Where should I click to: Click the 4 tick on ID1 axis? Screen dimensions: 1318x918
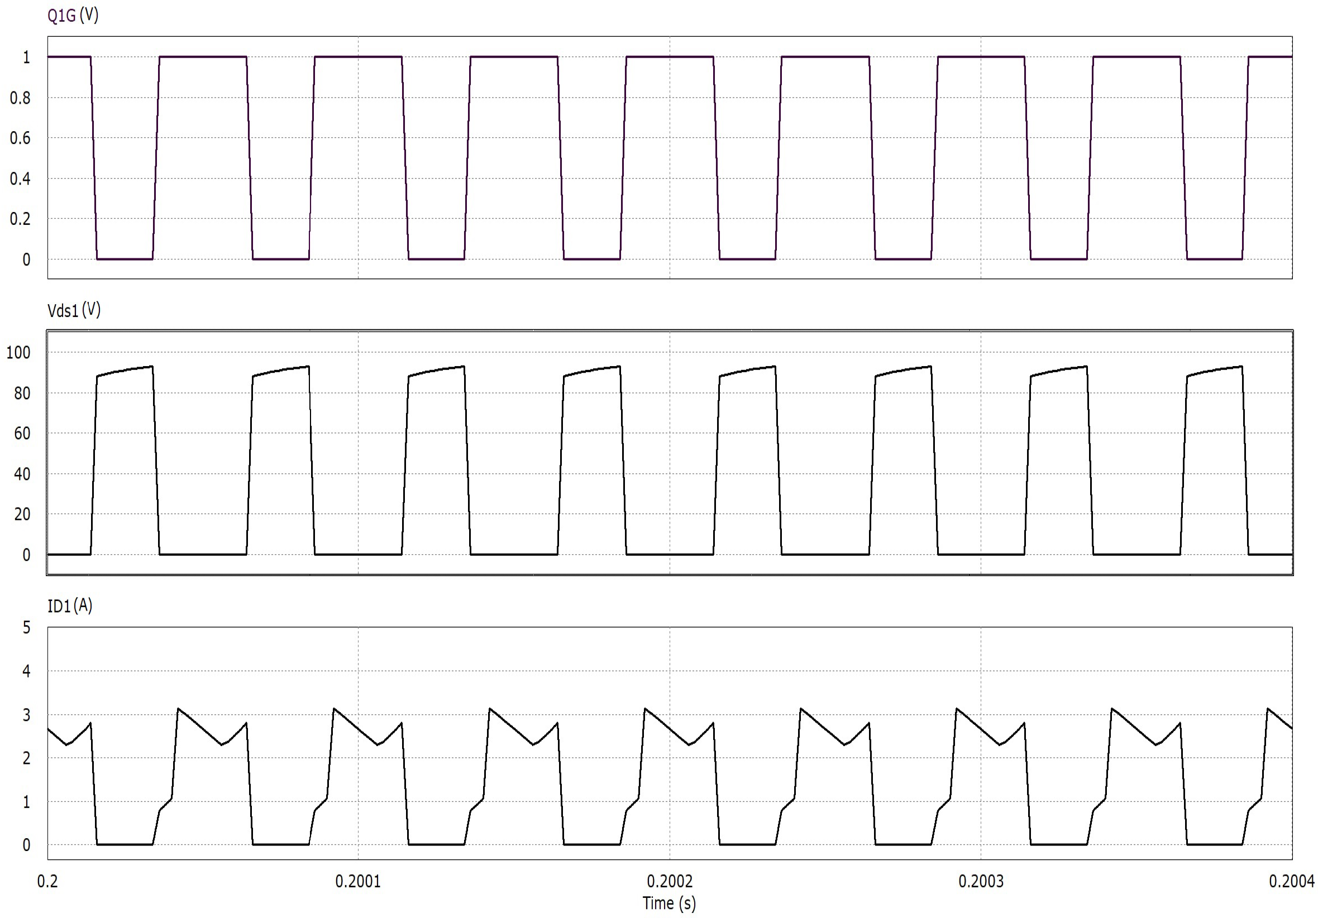[26, 671]
